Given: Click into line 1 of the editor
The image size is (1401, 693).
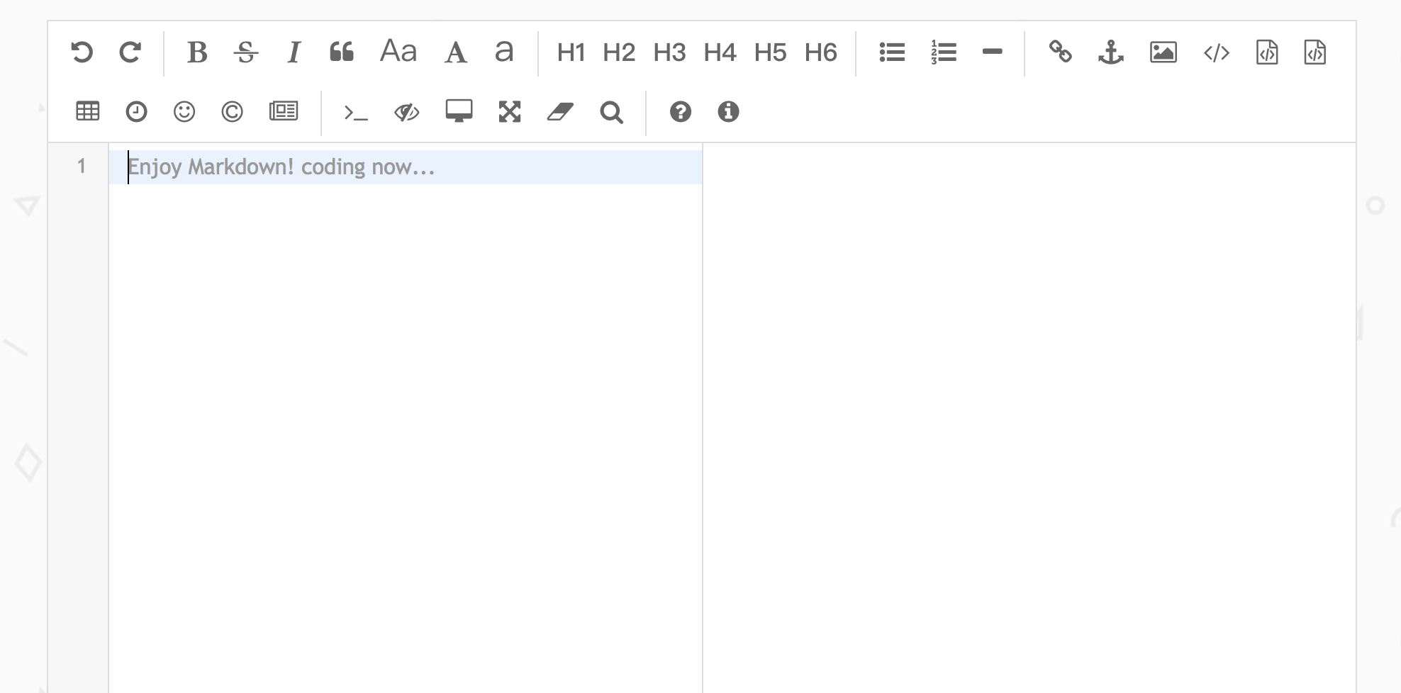Looking at the screenshot, I should click(x=406, y=167).
